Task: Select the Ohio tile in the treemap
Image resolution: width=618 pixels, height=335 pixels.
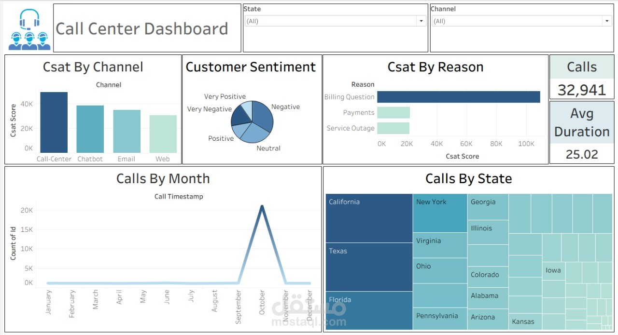Action: point(440,271)
